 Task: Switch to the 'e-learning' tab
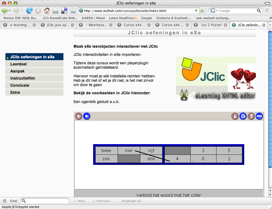tap(19, 25)
